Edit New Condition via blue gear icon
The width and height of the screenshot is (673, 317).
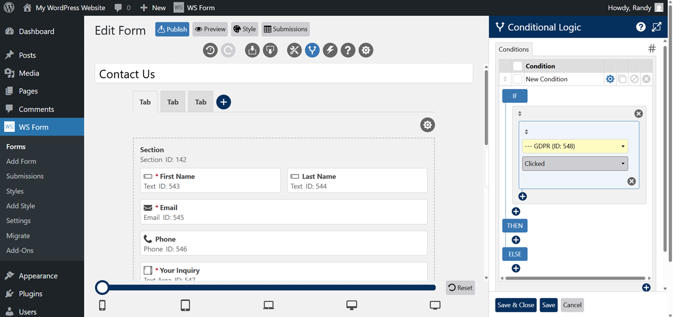coord(610,79)
